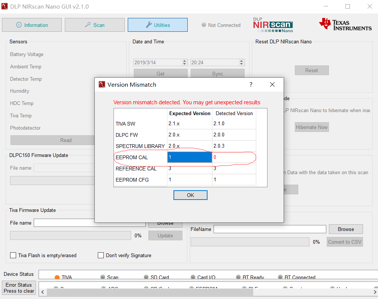Image resolution: width=378 pixels, height=299 pixels.
Task: Close the NIRscan Nano GUI main window
Action: 369,6
